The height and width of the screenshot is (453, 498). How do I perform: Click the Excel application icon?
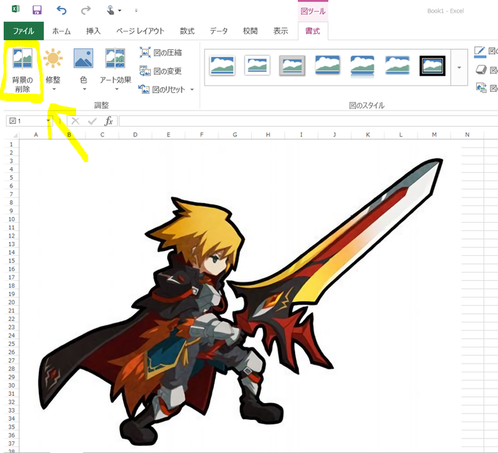pyautogui.click(x=15, y=10)
